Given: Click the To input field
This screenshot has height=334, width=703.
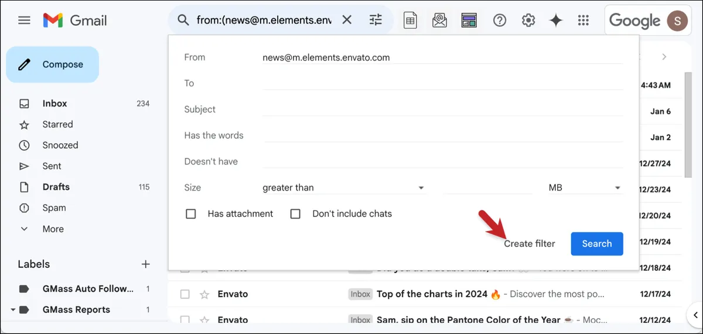Looking at the screenshot, I should pyautogui.click(x=442, y=83).
